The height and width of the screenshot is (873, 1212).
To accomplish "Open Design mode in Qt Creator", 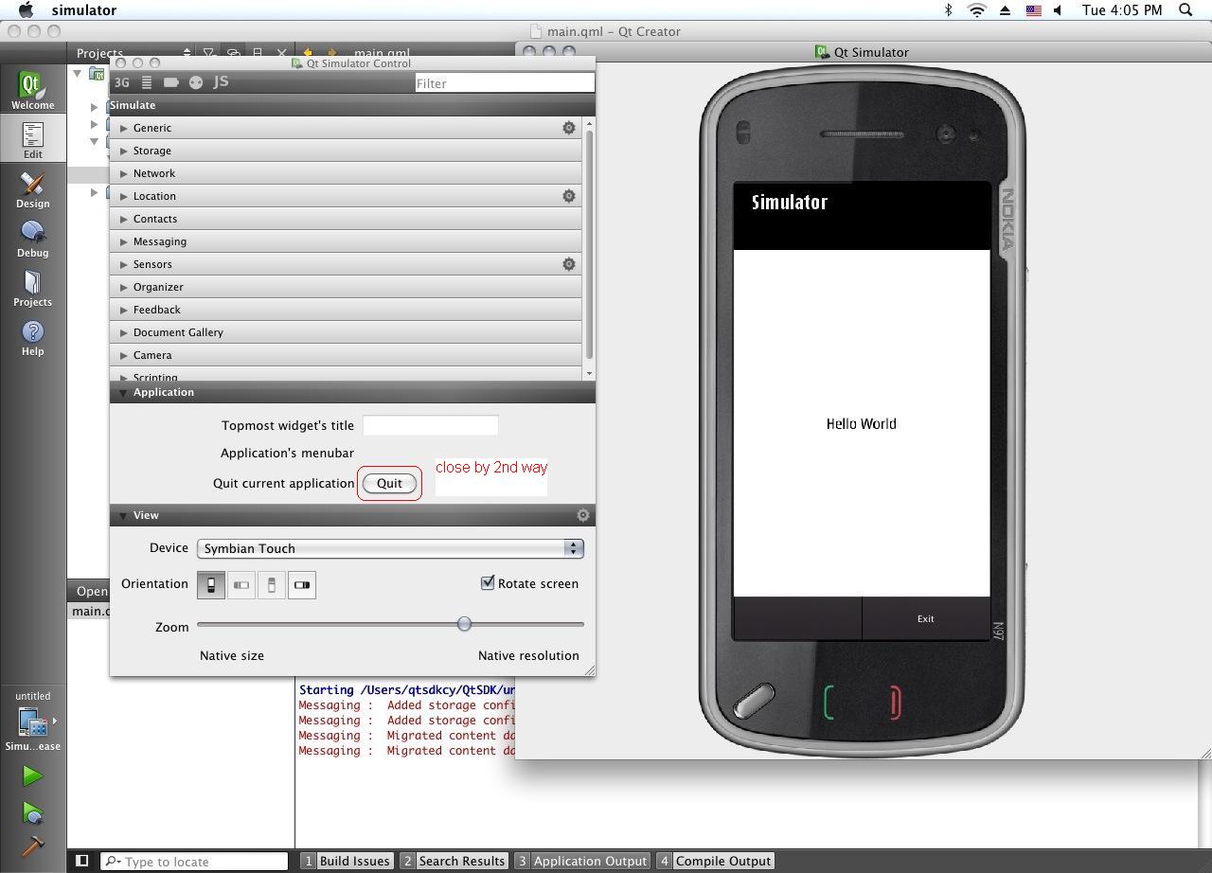I will [32, 188].
